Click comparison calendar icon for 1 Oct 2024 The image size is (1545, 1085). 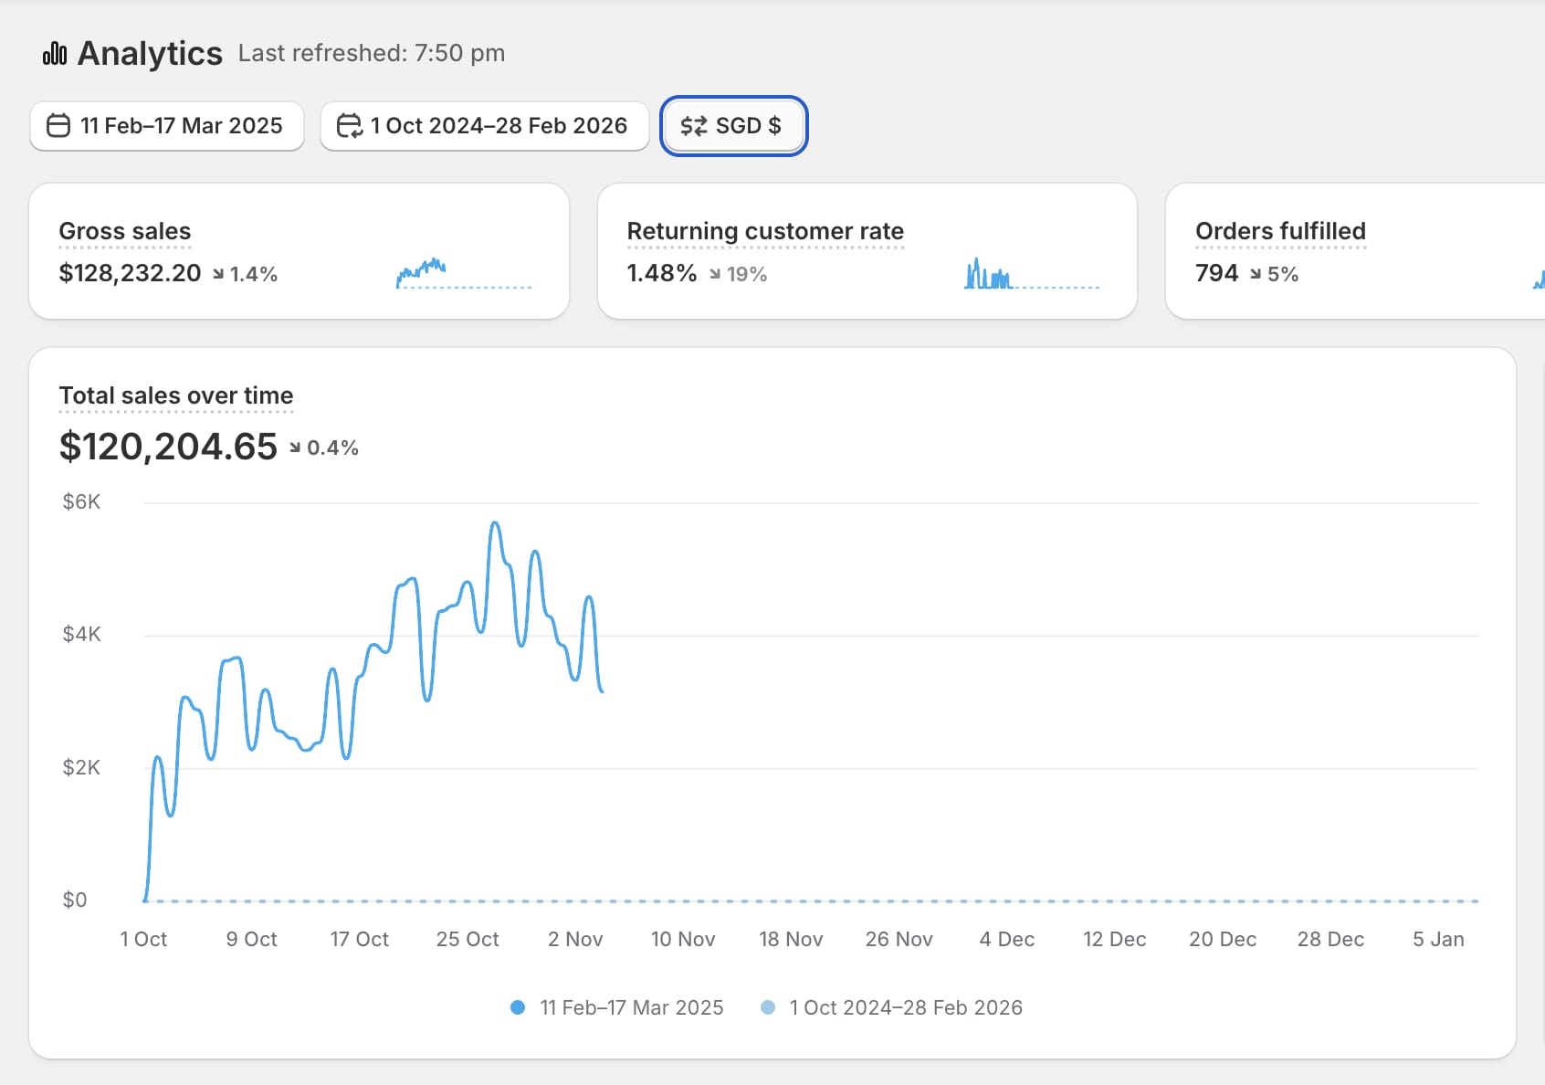pos(349,126)
